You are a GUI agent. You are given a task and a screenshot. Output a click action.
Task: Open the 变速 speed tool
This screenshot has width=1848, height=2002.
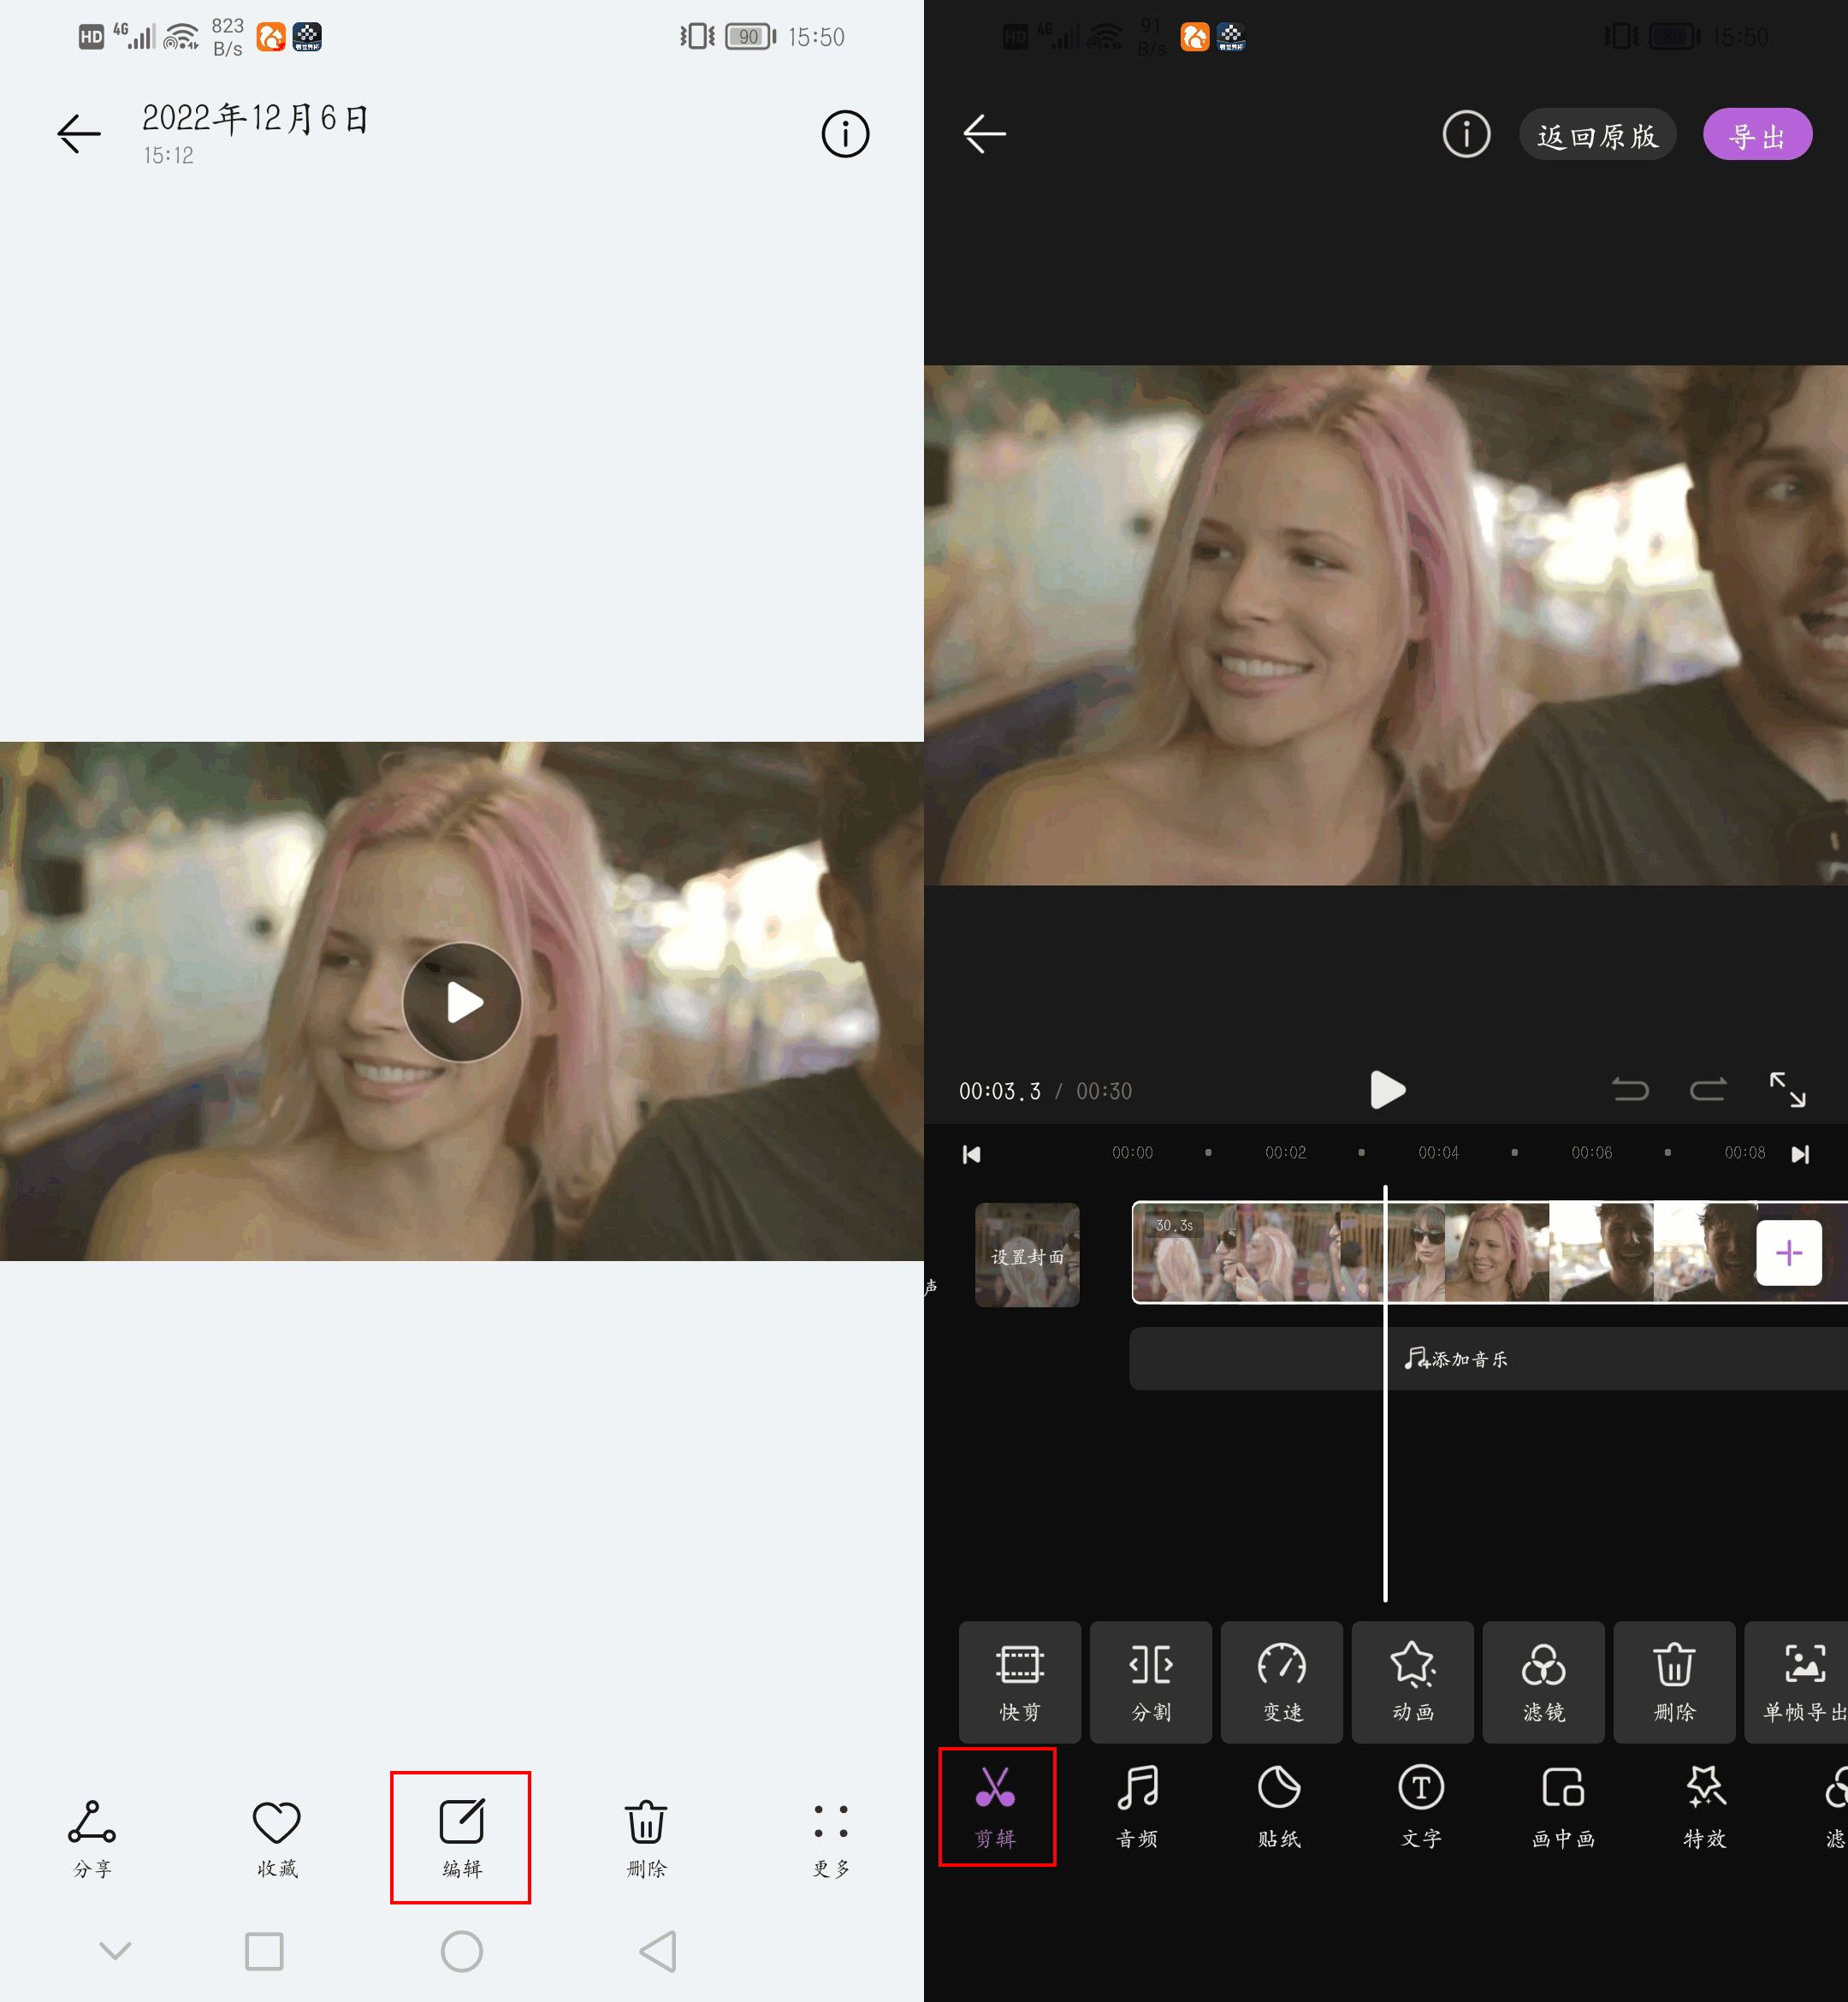coord(1282,1682)
